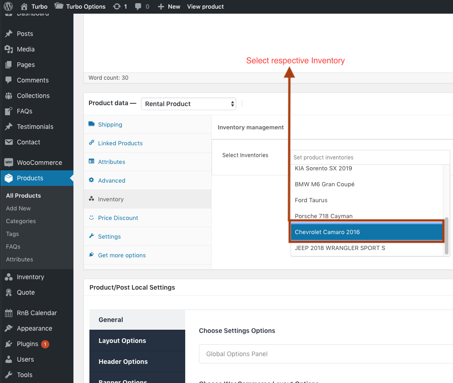Image resolution: width=453 pixels, height=383 pixels.
Task: Open the Price Discount tab
Action: click(118, 218)
